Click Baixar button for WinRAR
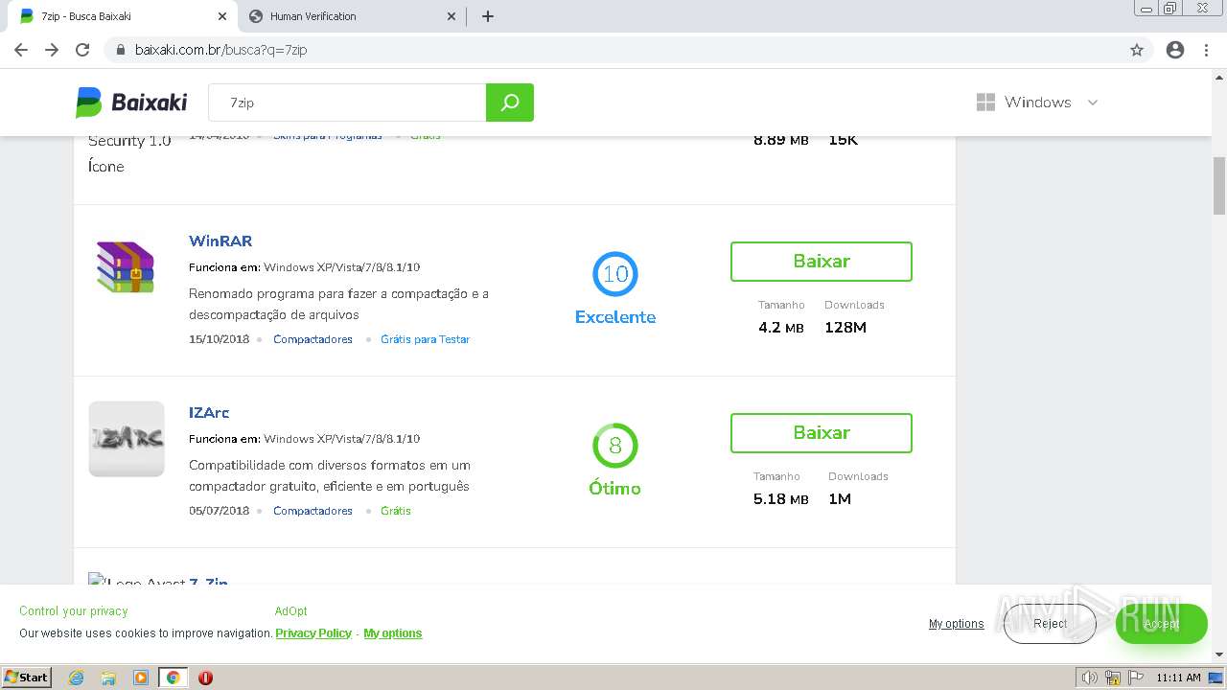 click(x=822, y=262)
